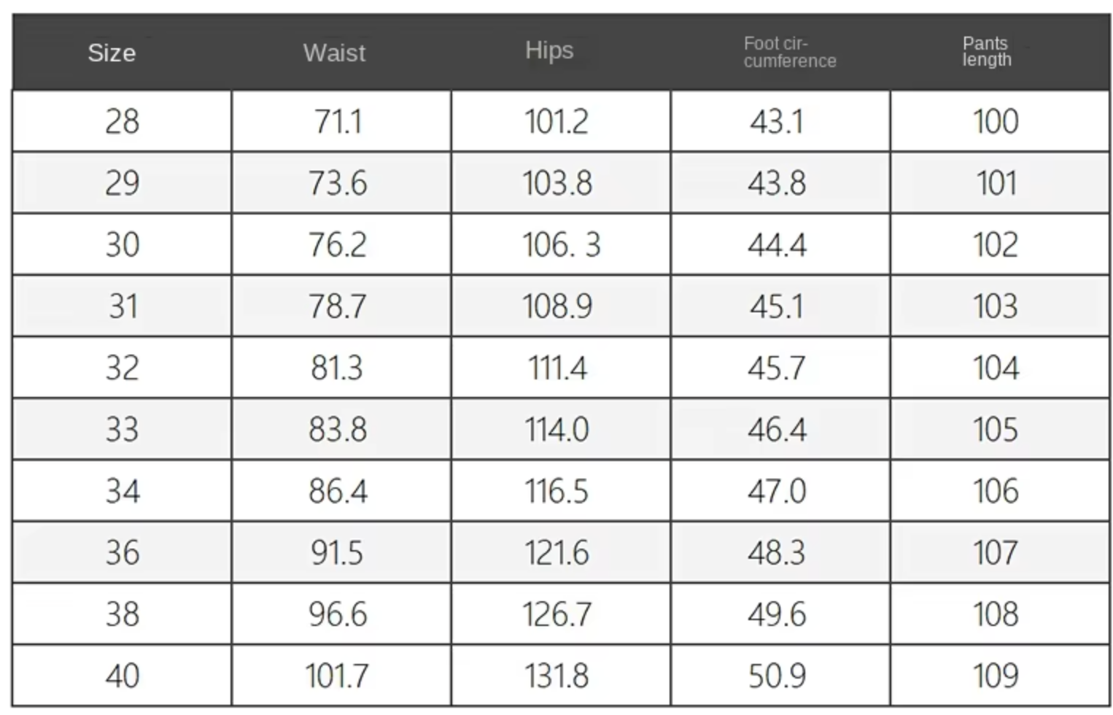Select foot circumference value 47.0
Image resolution: width=1113 pixels, height=715 pixels.
point(777,490)
